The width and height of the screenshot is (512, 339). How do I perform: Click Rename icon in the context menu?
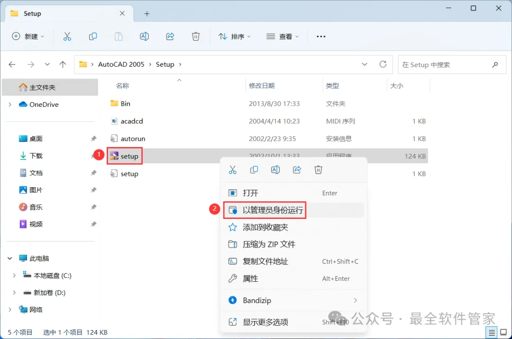pyautogui.click(x=275, y=170)
